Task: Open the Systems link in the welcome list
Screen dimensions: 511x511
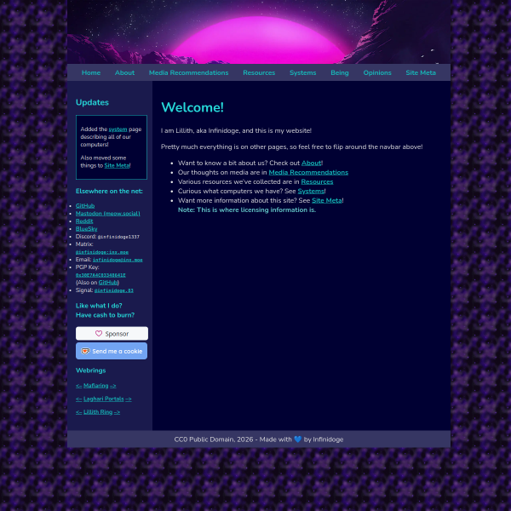Action: 311,192
